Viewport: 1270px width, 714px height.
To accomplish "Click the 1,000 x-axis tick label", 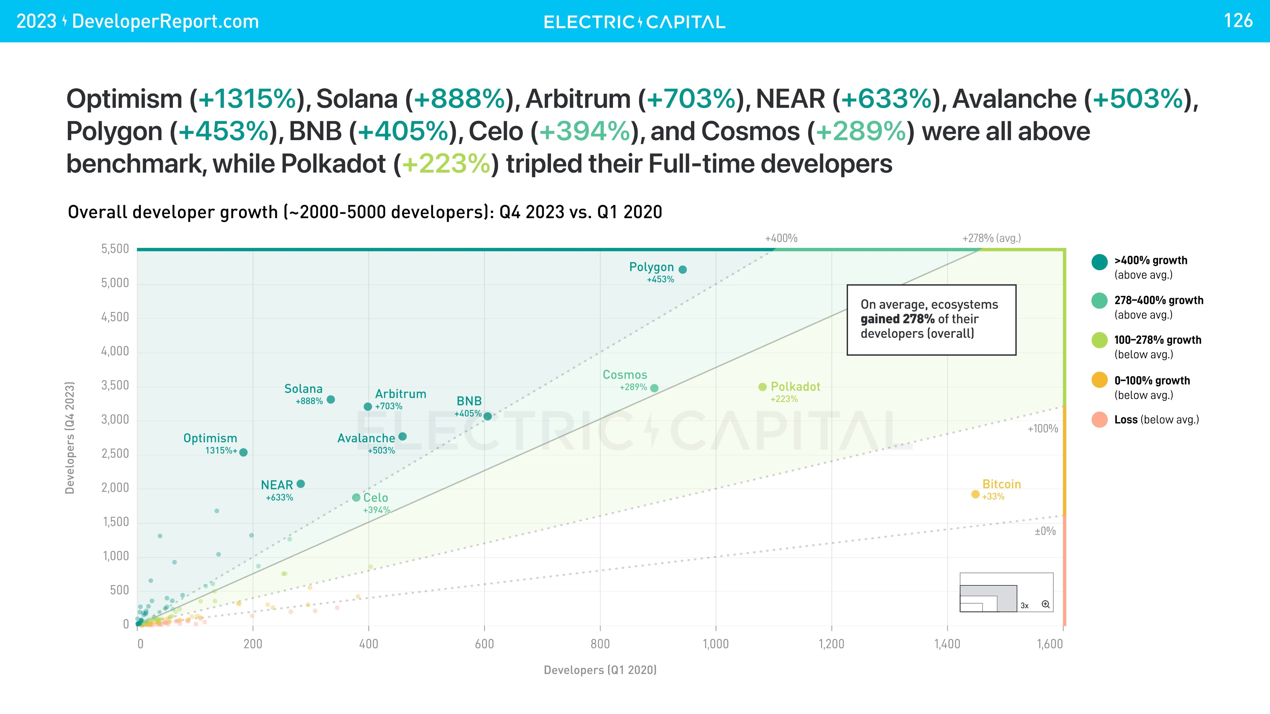I will 715,644.
